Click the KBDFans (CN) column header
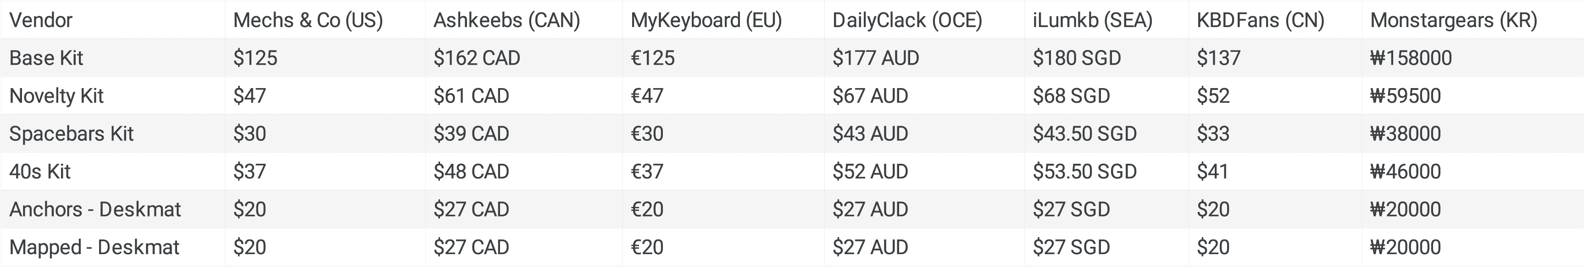Screen dimensions: 1584x267 pyautogui.click(x=1260, y=20)
